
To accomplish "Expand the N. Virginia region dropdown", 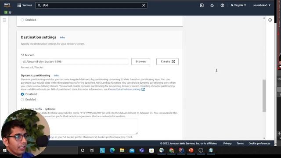I will 238,5.
